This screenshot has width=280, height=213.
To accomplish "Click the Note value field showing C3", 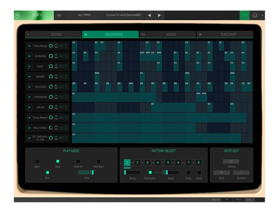I will point(222,173).
